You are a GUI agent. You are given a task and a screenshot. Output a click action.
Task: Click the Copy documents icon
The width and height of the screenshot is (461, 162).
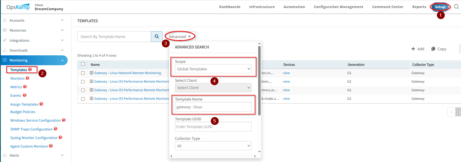click(x=433, y=49)
